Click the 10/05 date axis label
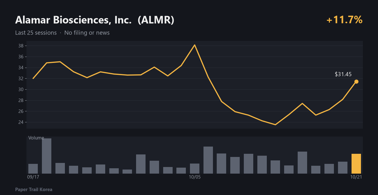 coord(195,177)
